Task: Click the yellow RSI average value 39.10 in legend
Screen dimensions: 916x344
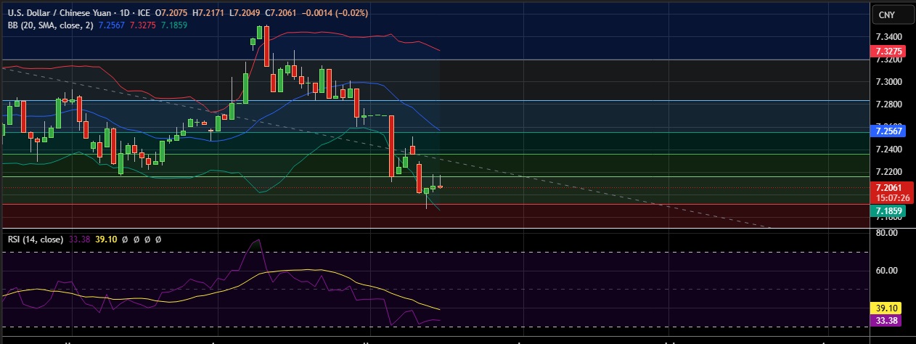Action: pyautogui.click(x=106, y=239)
